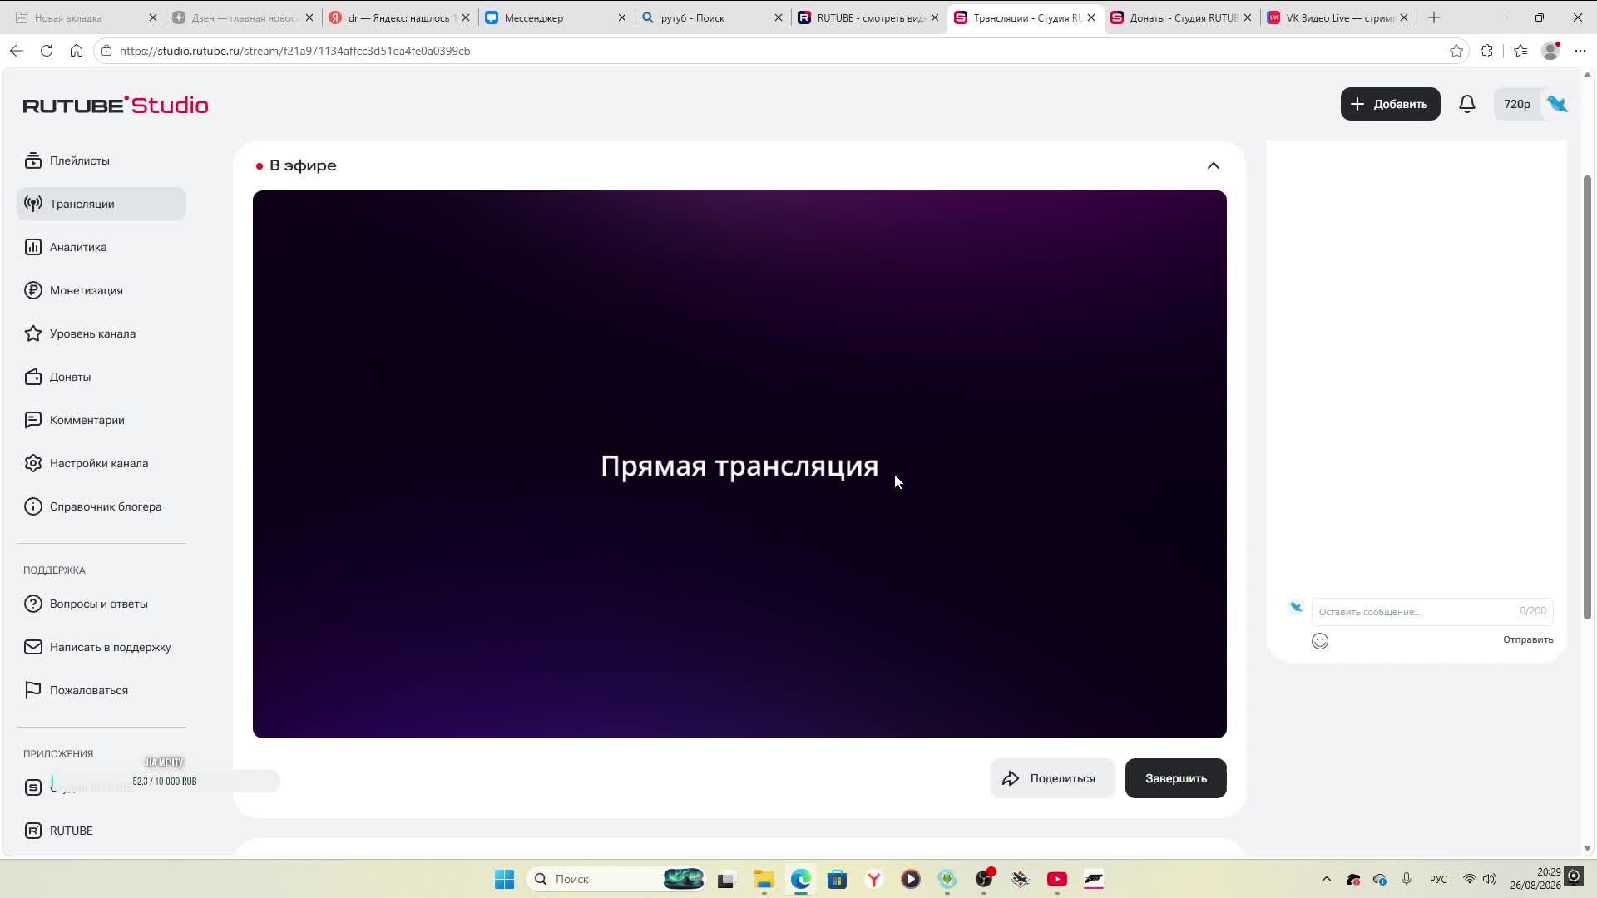Click the Завершить button to end stream
Viewport: 1597px width, 898px height.
tap(1175, 778)
